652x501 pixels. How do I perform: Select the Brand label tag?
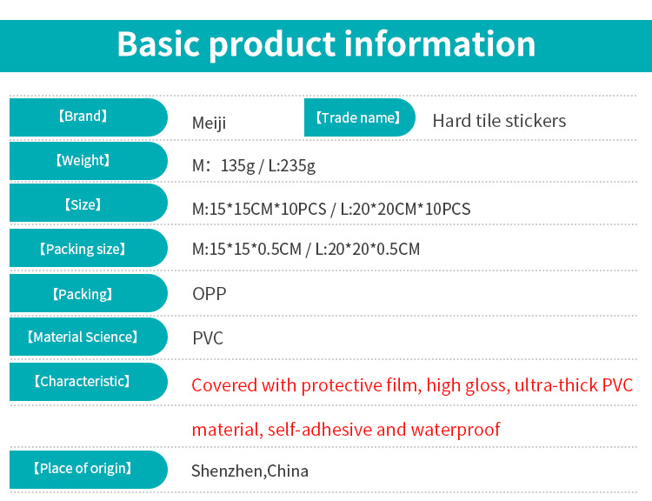(x=83, y=117)
